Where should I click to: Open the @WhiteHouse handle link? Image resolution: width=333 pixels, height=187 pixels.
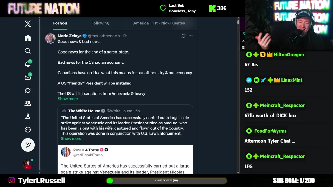(119, 111)
